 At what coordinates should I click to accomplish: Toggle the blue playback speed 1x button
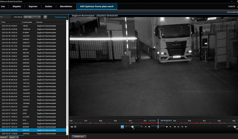point(122,127)
